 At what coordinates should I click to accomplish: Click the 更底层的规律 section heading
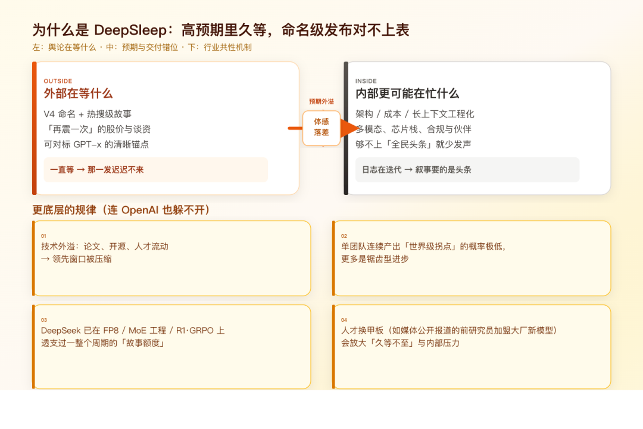(x=121, y=210)
